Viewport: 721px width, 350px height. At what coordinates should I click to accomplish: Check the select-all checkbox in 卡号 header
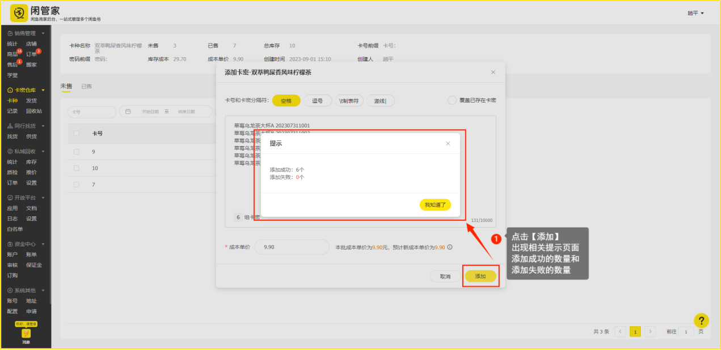click(77, 134)
